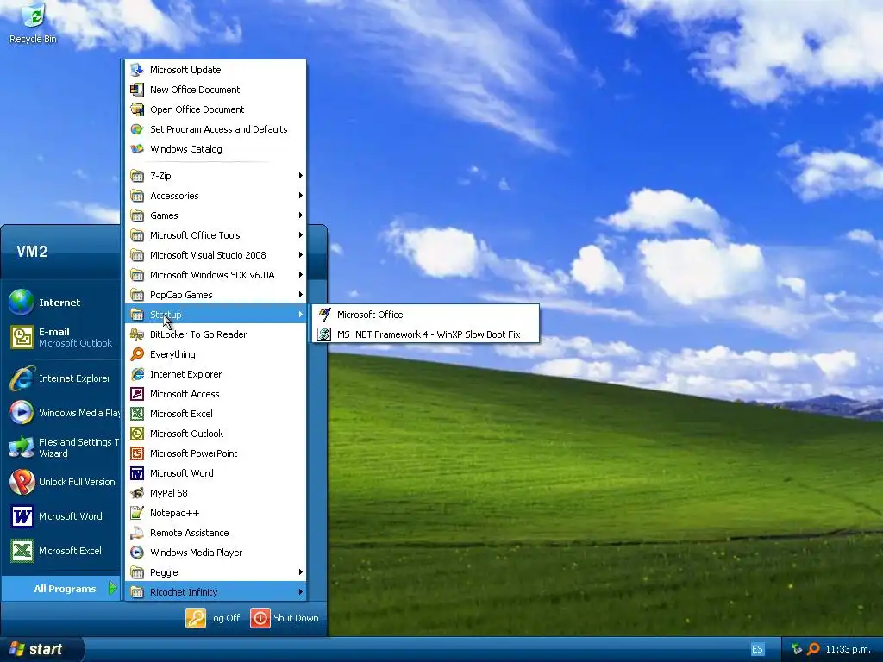
Task: Click the Everything search icon in programs list
Action: pyautogui.click(x=137, y=354)
